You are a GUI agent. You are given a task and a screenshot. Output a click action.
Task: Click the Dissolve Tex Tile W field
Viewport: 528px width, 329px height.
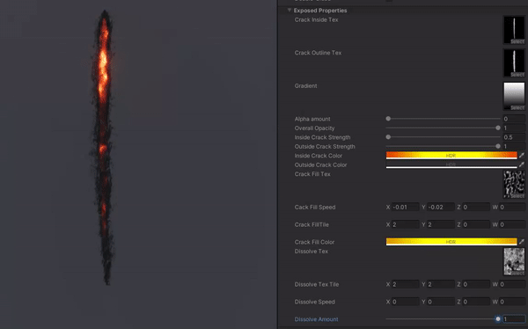click(x=512, y=284)
